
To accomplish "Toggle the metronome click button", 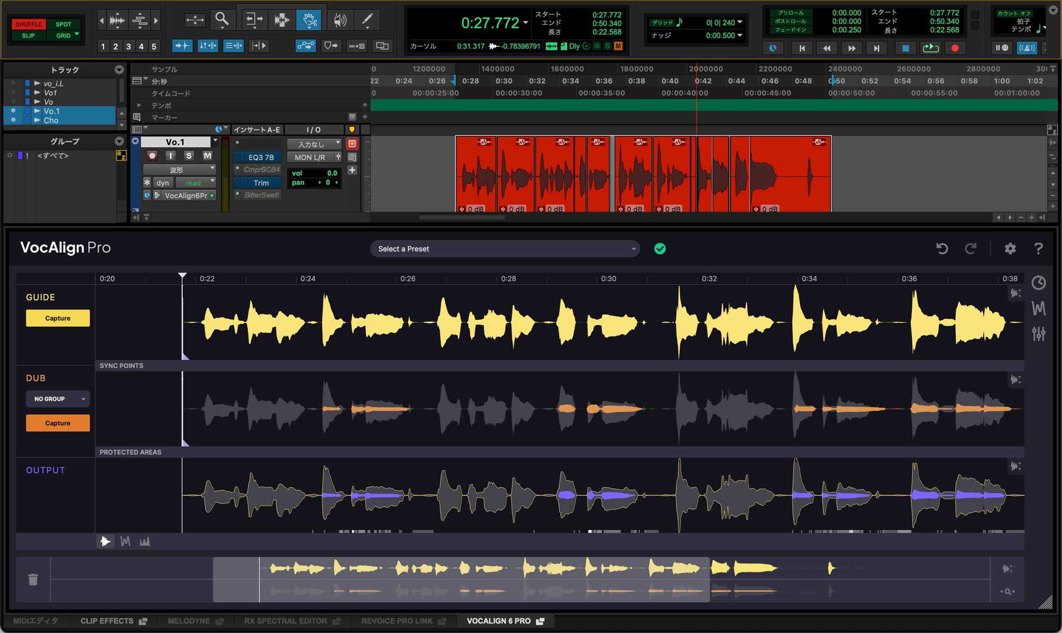I will pos(1026,48).
